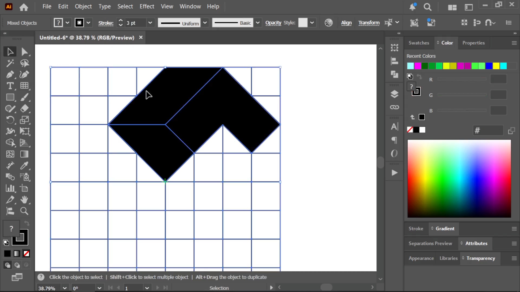
Task: Open the Object menu
Action: 83,6
